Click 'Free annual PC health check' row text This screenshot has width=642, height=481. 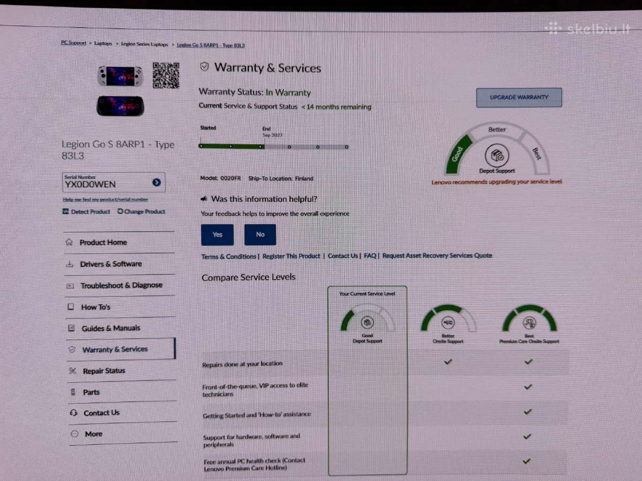[255, 464]
